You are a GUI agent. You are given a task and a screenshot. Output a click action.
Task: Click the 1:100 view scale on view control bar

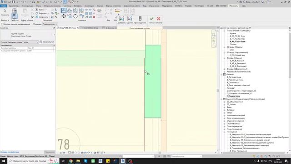tap(63, 153)
